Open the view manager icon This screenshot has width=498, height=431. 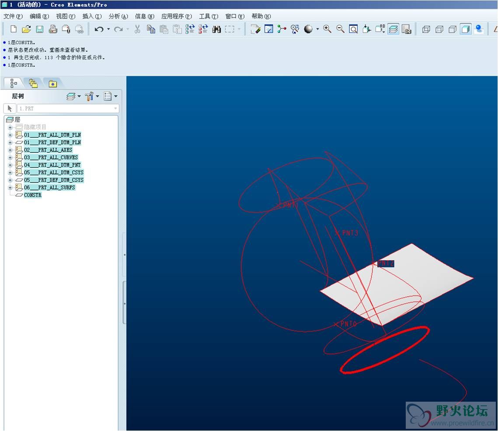coord(406,29)
